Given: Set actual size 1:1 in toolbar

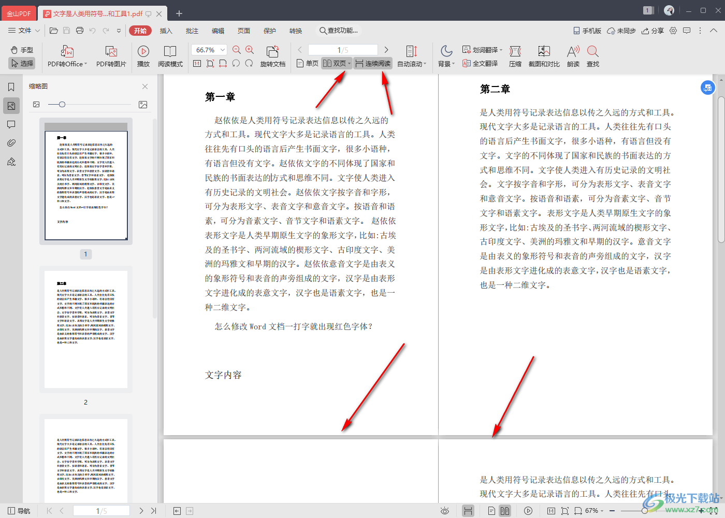Looking at the screenshot, I should pos(197,63).
